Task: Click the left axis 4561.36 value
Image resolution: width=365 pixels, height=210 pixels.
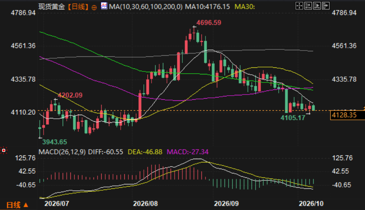Action: click(23, 45)
